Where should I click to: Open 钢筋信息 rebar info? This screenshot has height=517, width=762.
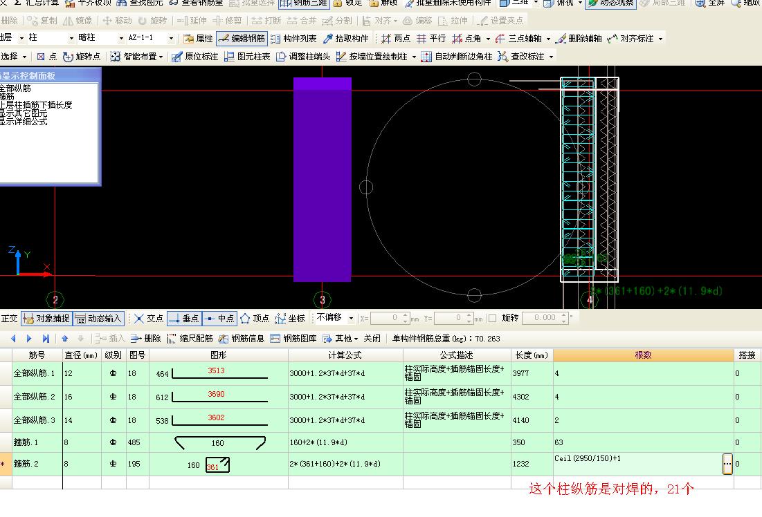click(x=242, y=339)
